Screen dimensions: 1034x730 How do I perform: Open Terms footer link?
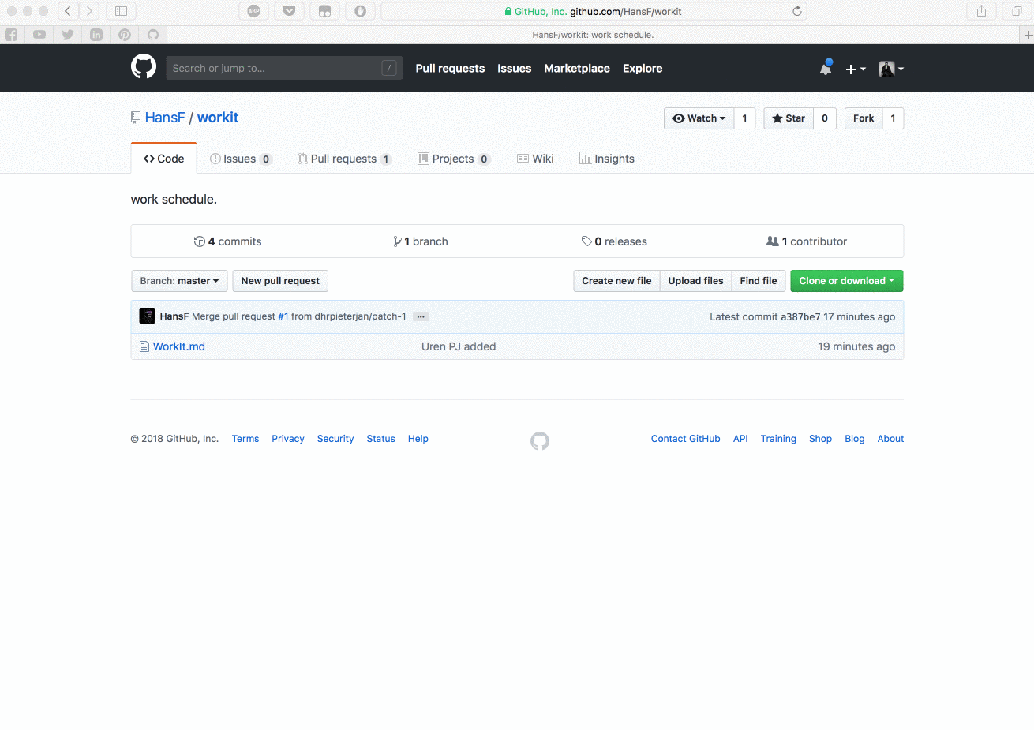point(245,439)
